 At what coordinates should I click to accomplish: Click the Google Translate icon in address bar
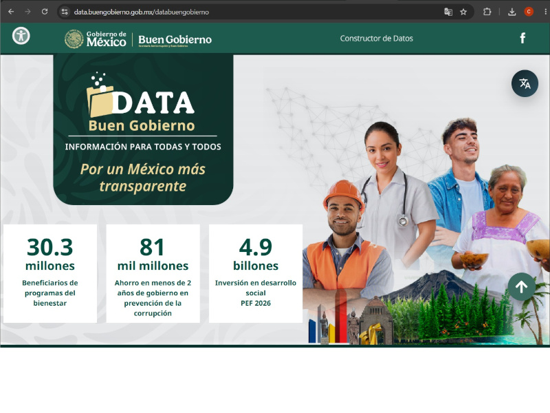pyautogui.click(x=448, y=12)
